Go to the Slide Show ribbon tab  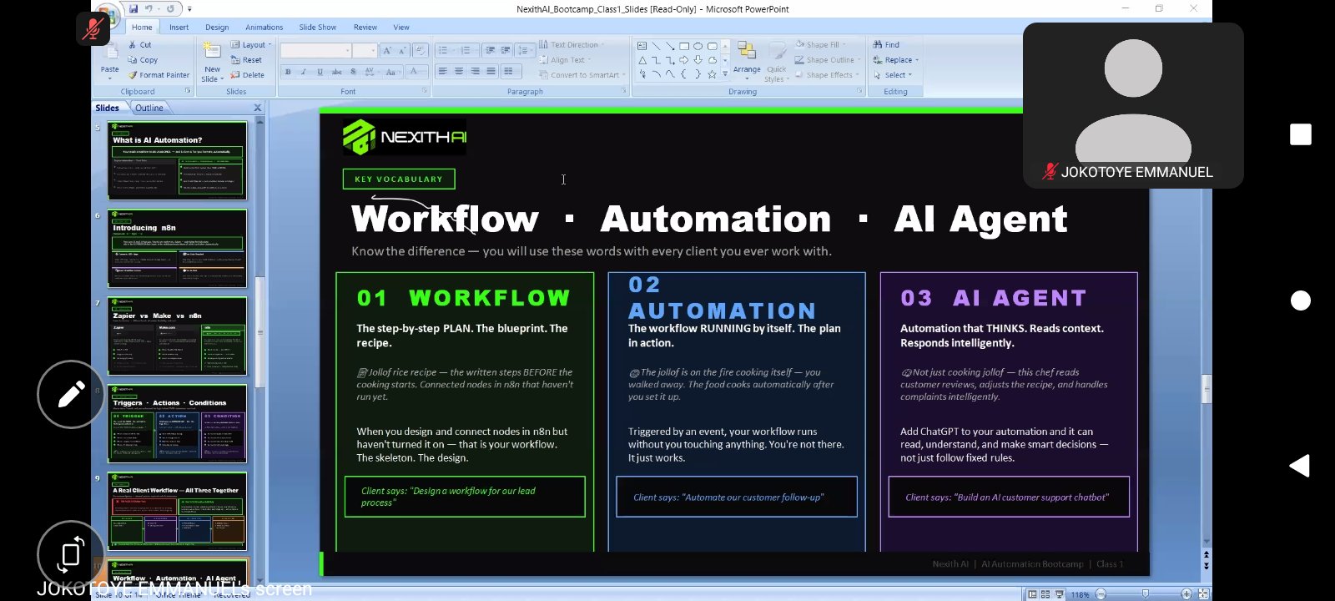pos(318,27)
